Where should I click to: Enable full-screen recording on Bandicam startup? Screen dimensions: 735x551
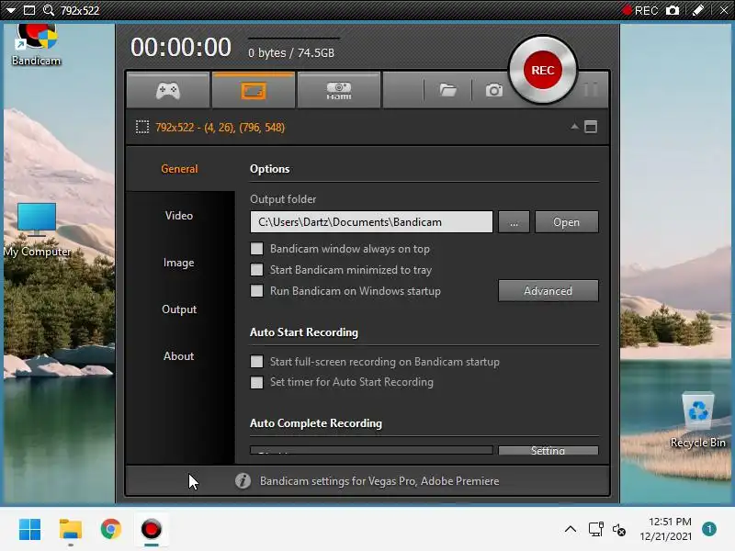257,362
